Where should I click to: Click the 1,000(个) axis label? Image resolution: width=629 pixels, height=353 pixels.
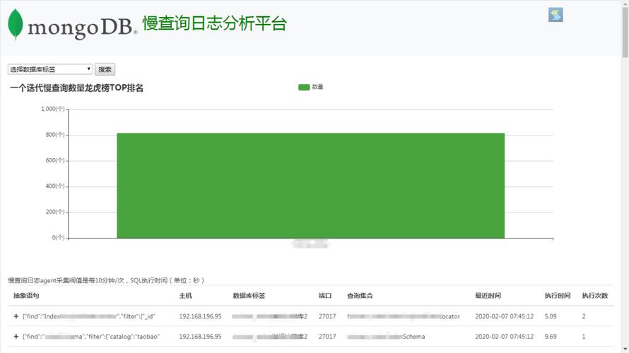52,109
